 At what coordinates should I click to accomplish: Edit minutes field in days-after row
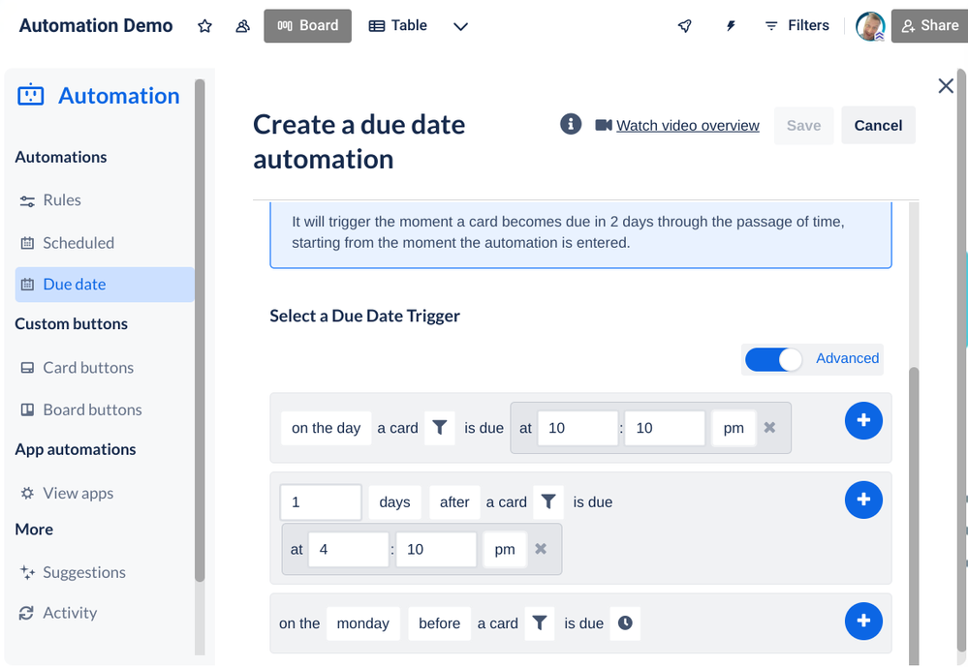pyautogui.click(x=436, y=549)
